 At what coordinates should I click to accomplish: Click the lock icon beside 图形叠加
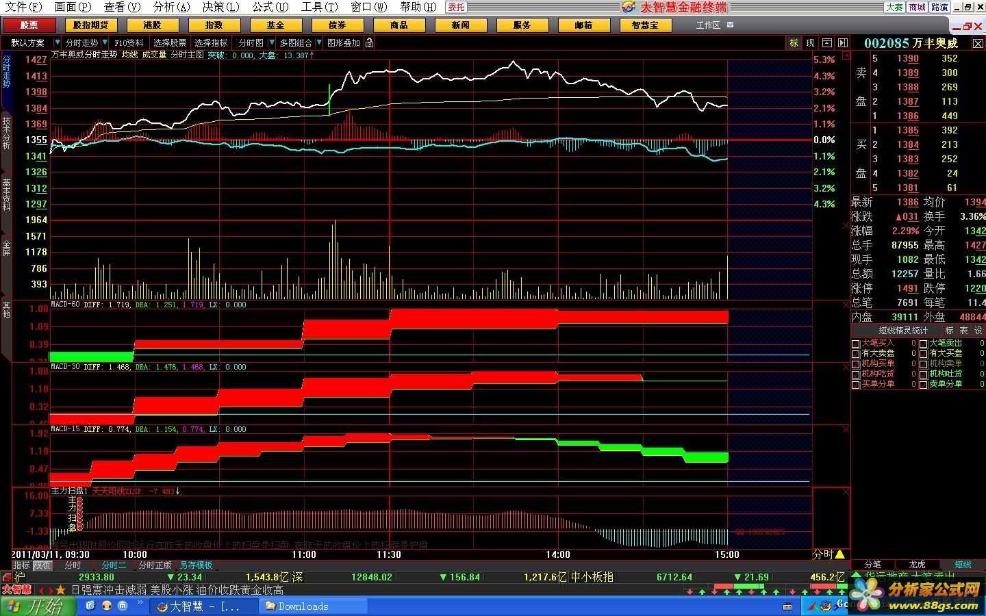pos(369,42)
